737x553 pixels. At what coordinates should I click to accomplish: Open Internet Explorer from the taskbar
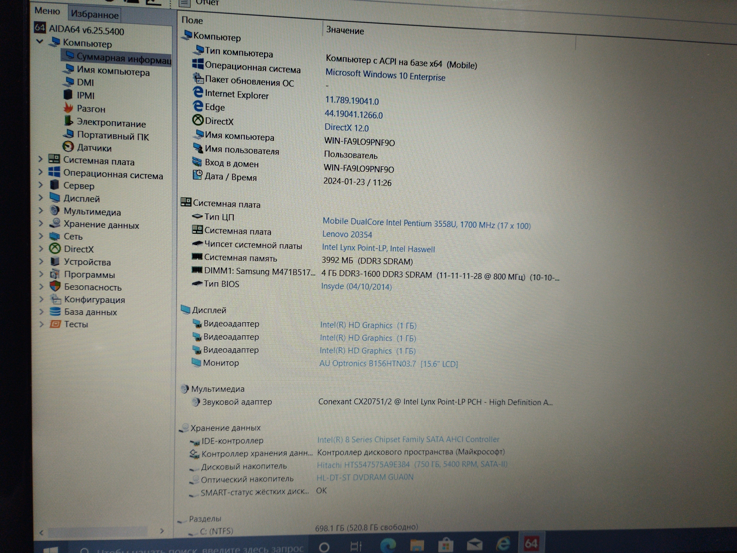[503, 543]
